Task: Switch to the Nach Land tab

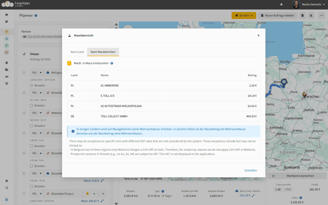Action: click(x=77, y=52)
